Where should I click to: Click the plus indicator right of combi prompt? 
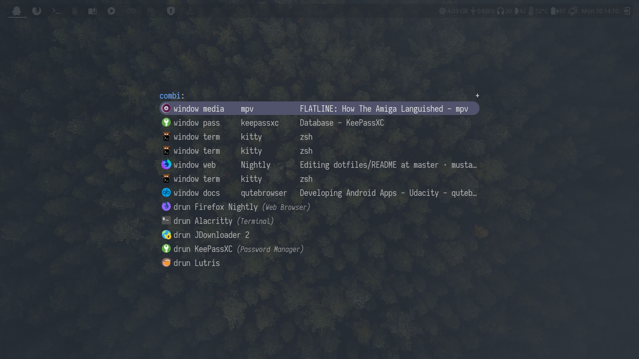(477, 95)
